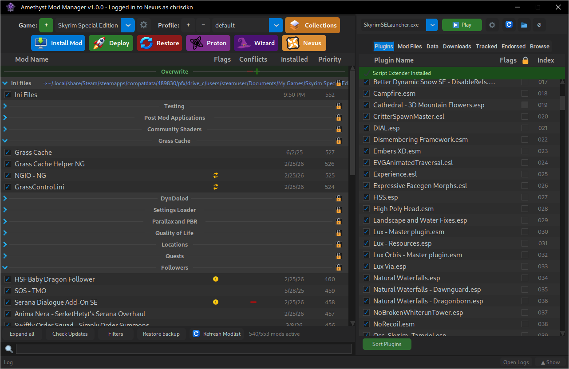Toggle DIAL.esp plugin checkbox
569x369 pixels.
[x=366, y=128]
